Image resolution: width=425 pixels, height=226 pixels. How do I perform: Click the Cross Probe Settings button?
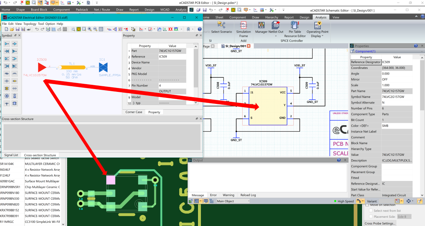coord(380,223)
